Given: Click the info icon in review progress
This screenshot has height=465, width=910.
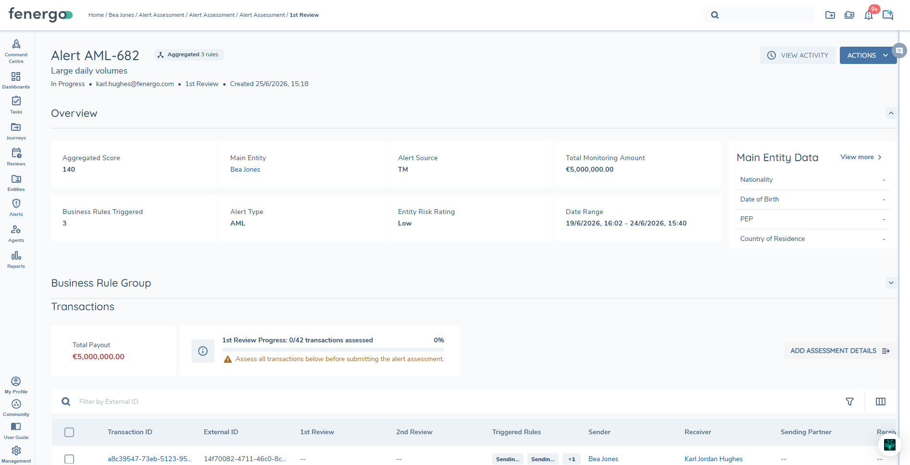Looking at the screenshot, I should pos(203,351).
